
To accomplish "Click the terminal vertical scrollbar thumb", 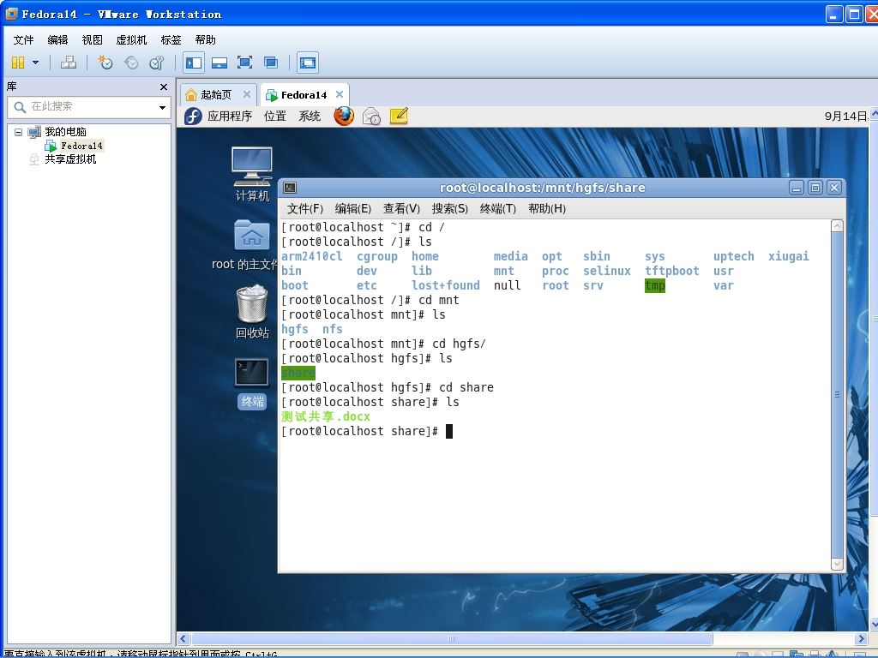I will [837, 394].
